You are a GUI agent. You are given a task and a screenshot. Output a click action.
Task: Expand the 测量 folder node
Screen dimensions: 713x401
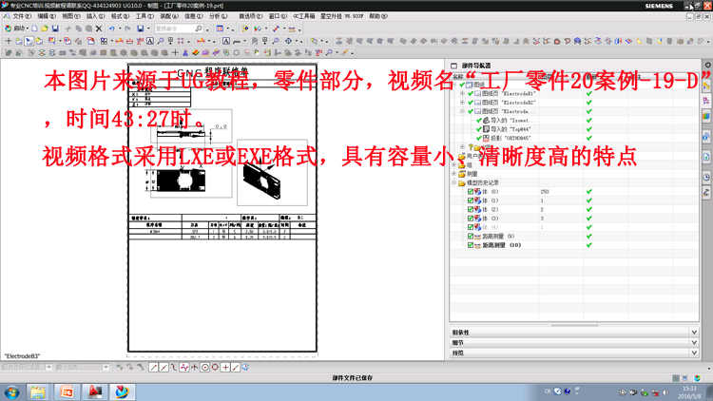(x=453, y=174)
